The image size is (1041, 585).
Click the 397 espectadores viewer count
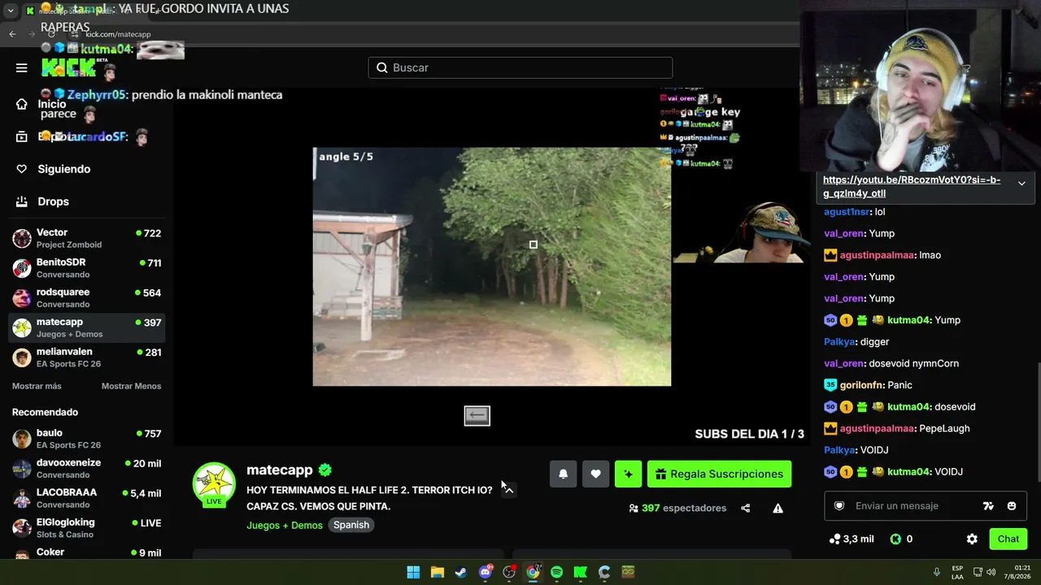[x=677, y=509]
